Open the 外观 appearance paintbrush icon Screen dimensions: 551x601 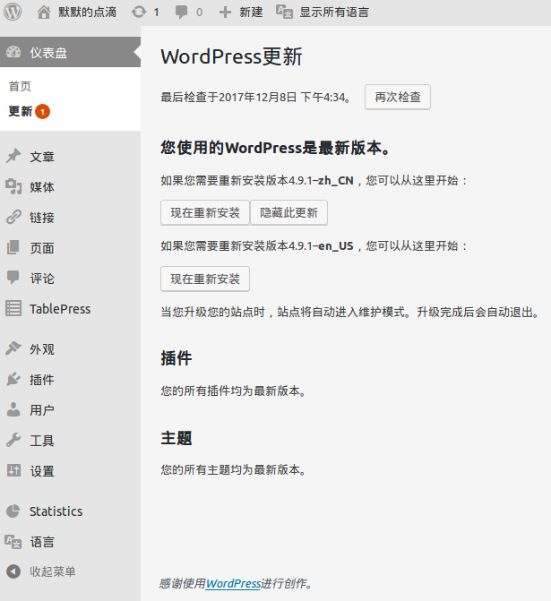[x=13, y=349]
